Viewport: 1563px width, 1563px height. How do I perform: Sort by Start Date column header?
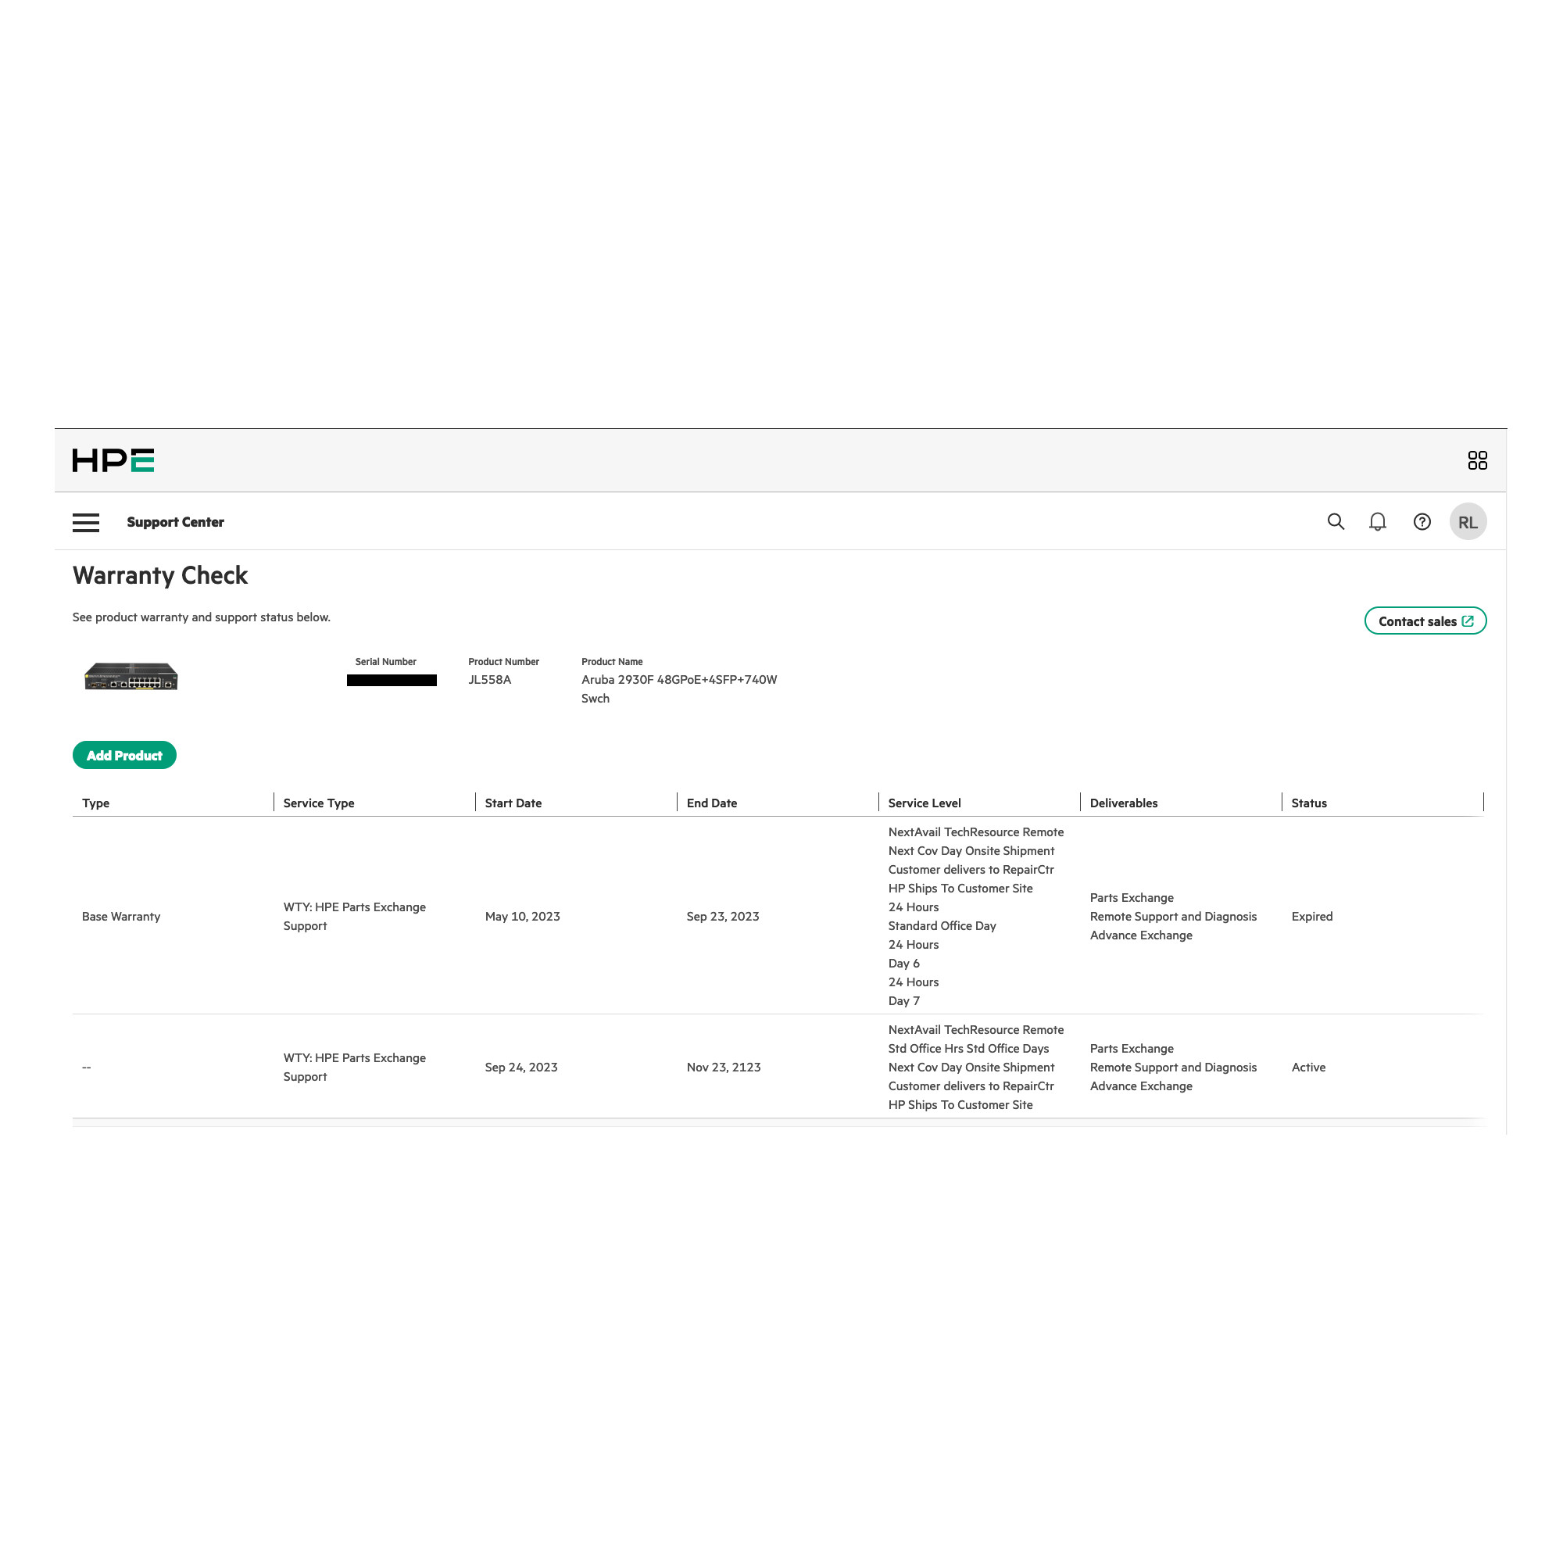[513, 803]
